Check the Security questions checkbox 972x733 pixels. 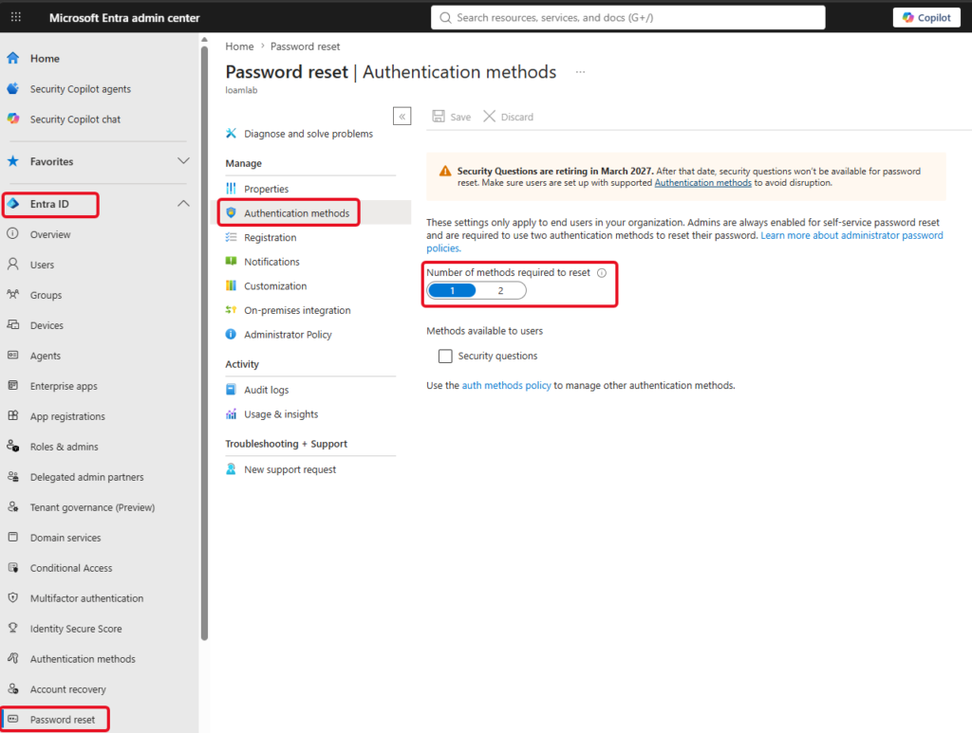point(445,356)
